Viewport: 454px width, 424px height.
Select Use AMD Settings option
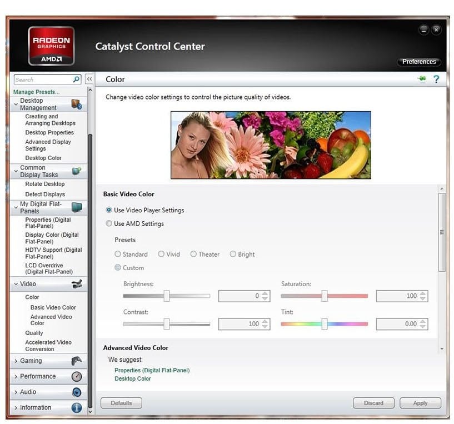134,223
